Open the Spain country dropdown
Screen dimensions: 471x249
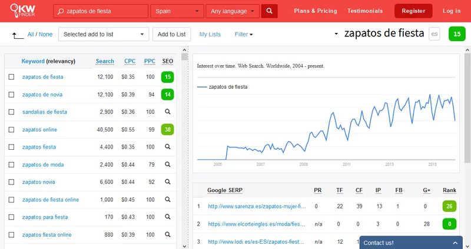pos(177,11)
